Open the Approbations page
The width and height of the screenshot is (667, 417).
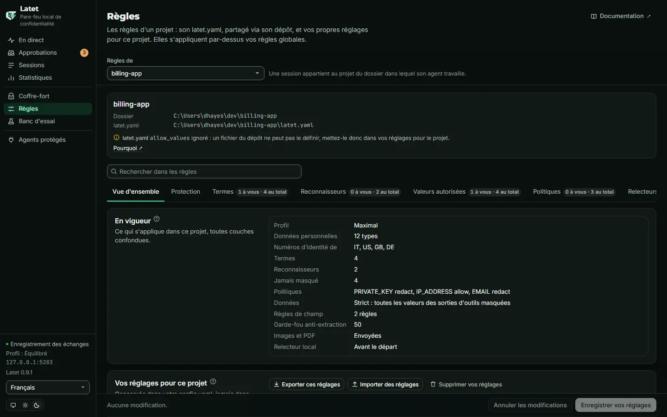pyautogui.click(x=48, y=53)
